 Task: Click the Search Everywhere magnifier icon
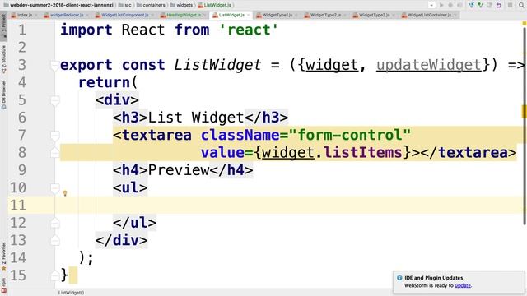(x=521, y=5)
